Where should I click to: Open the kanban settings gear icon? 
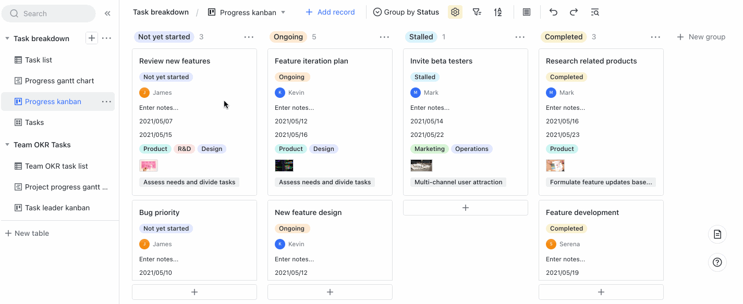[455, 12]
